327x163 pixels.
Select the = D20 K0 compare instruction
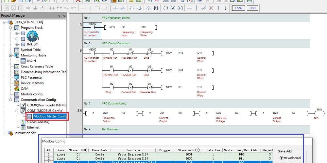pyautogui.click(x=112, y=113)
